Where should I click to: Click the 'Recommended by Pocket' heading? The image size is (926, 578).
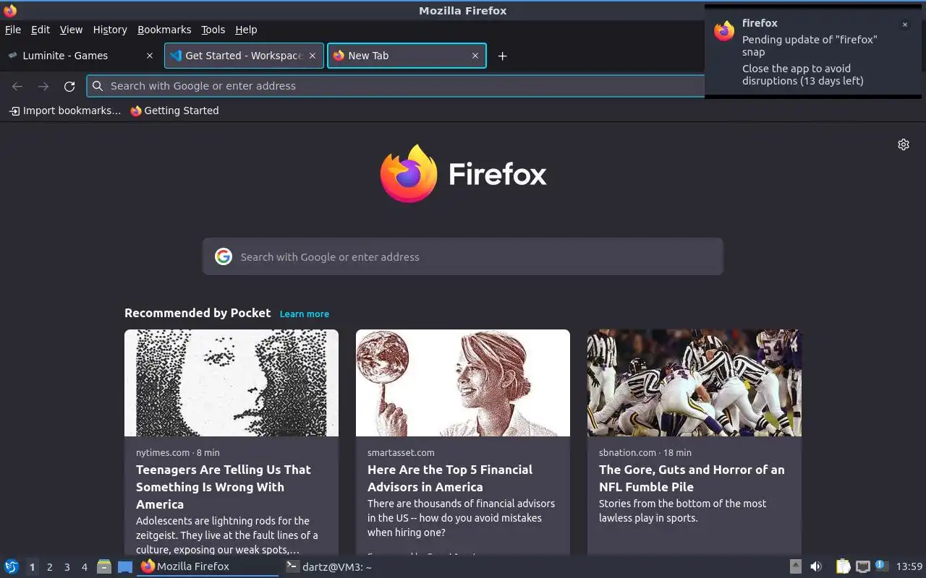197,313
